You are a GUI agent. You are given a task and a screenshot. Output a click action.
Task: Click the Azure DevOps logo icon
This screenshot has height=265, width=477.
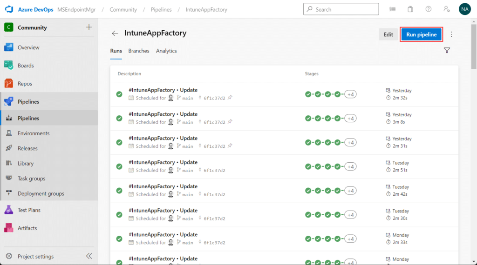[x=9, y=9]
